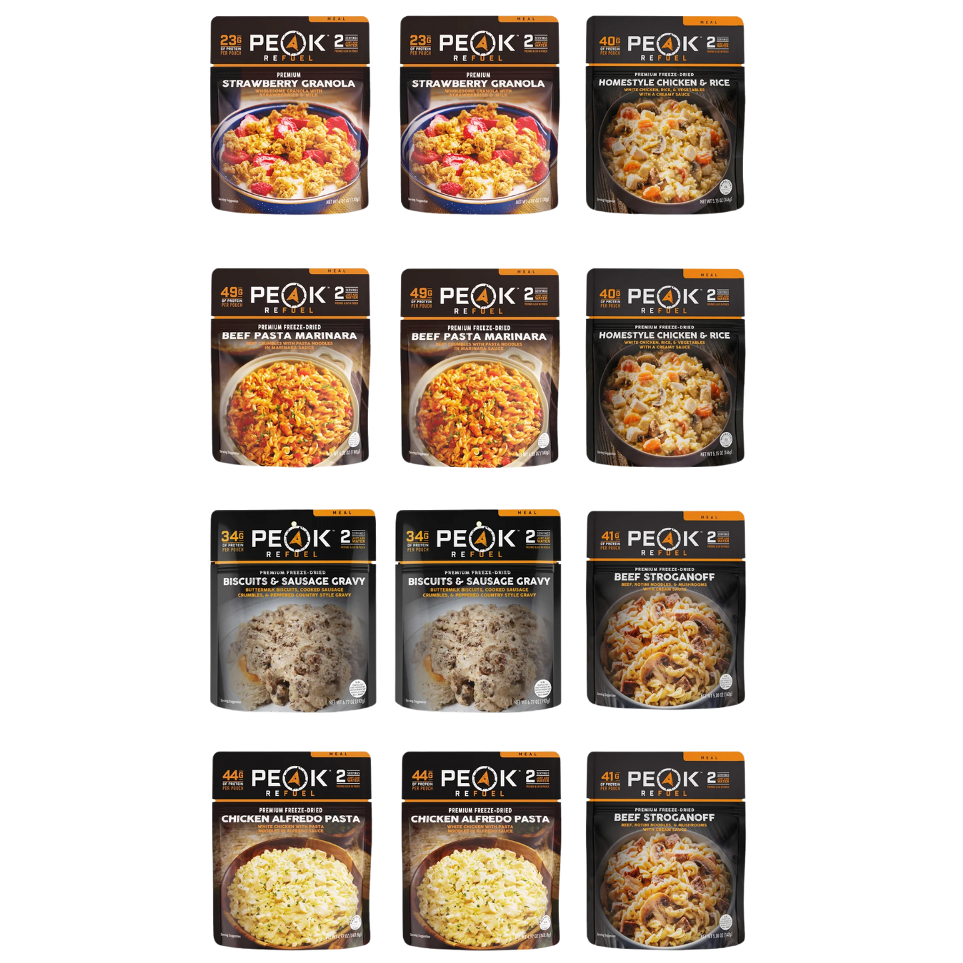This screenshot has width=963, height=963.
Task: Click the third-row Beef Stroganoff pouch
Action: [665, 608]
